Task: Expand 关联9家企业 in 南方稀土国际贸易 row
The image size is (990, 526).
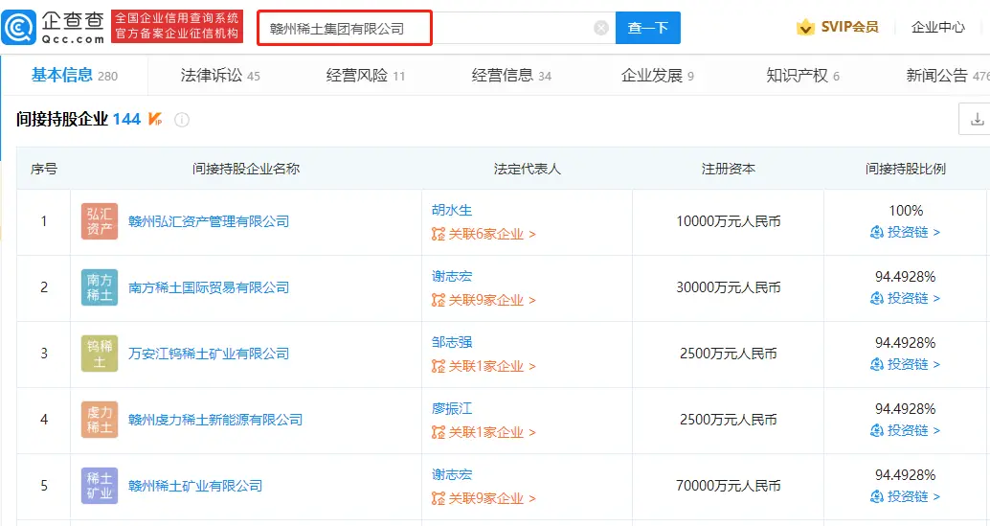Action: click(484, 300)
